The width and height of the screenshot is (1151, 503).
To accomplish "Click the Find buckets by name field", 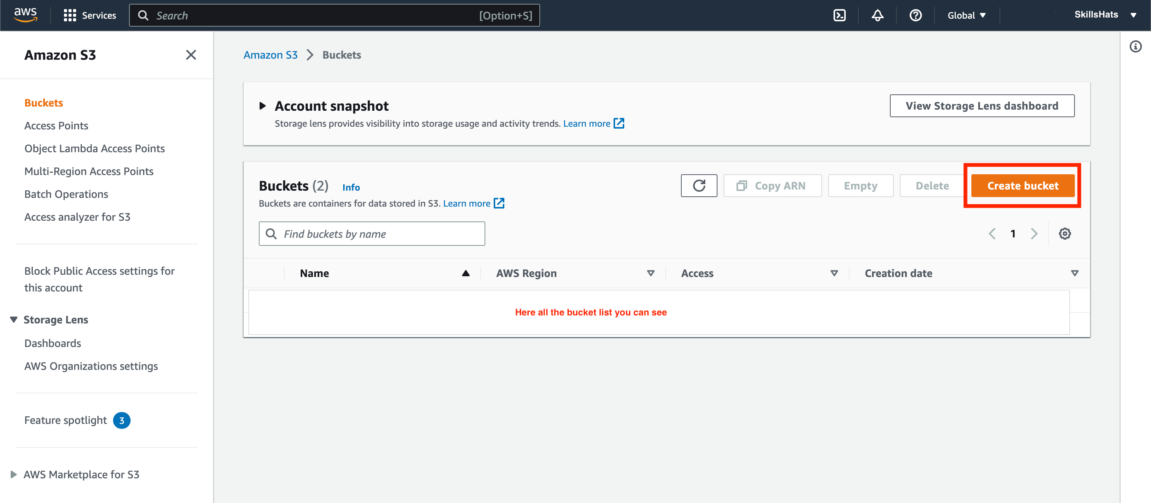I will pyautogui.click(x=372, y=234).
